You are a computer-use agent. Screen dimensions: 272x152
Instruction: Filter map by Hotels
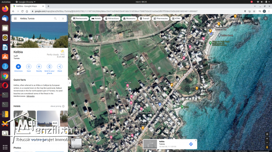click(96, 18)
